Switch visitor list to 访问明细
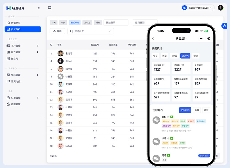 click(x=185, y=110)
